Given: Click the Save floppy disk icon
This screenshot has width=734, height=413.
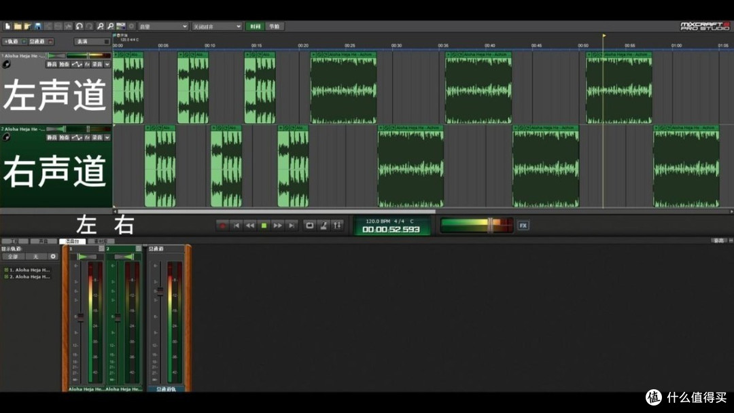Looking at the screenshot, I should click(37, 26).
